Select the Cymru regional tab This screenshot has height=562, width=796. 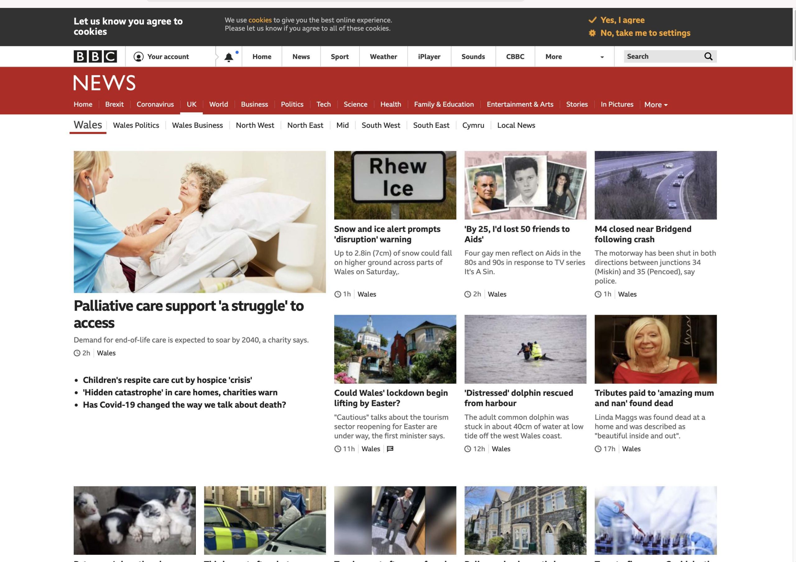(x=473, y=125)
